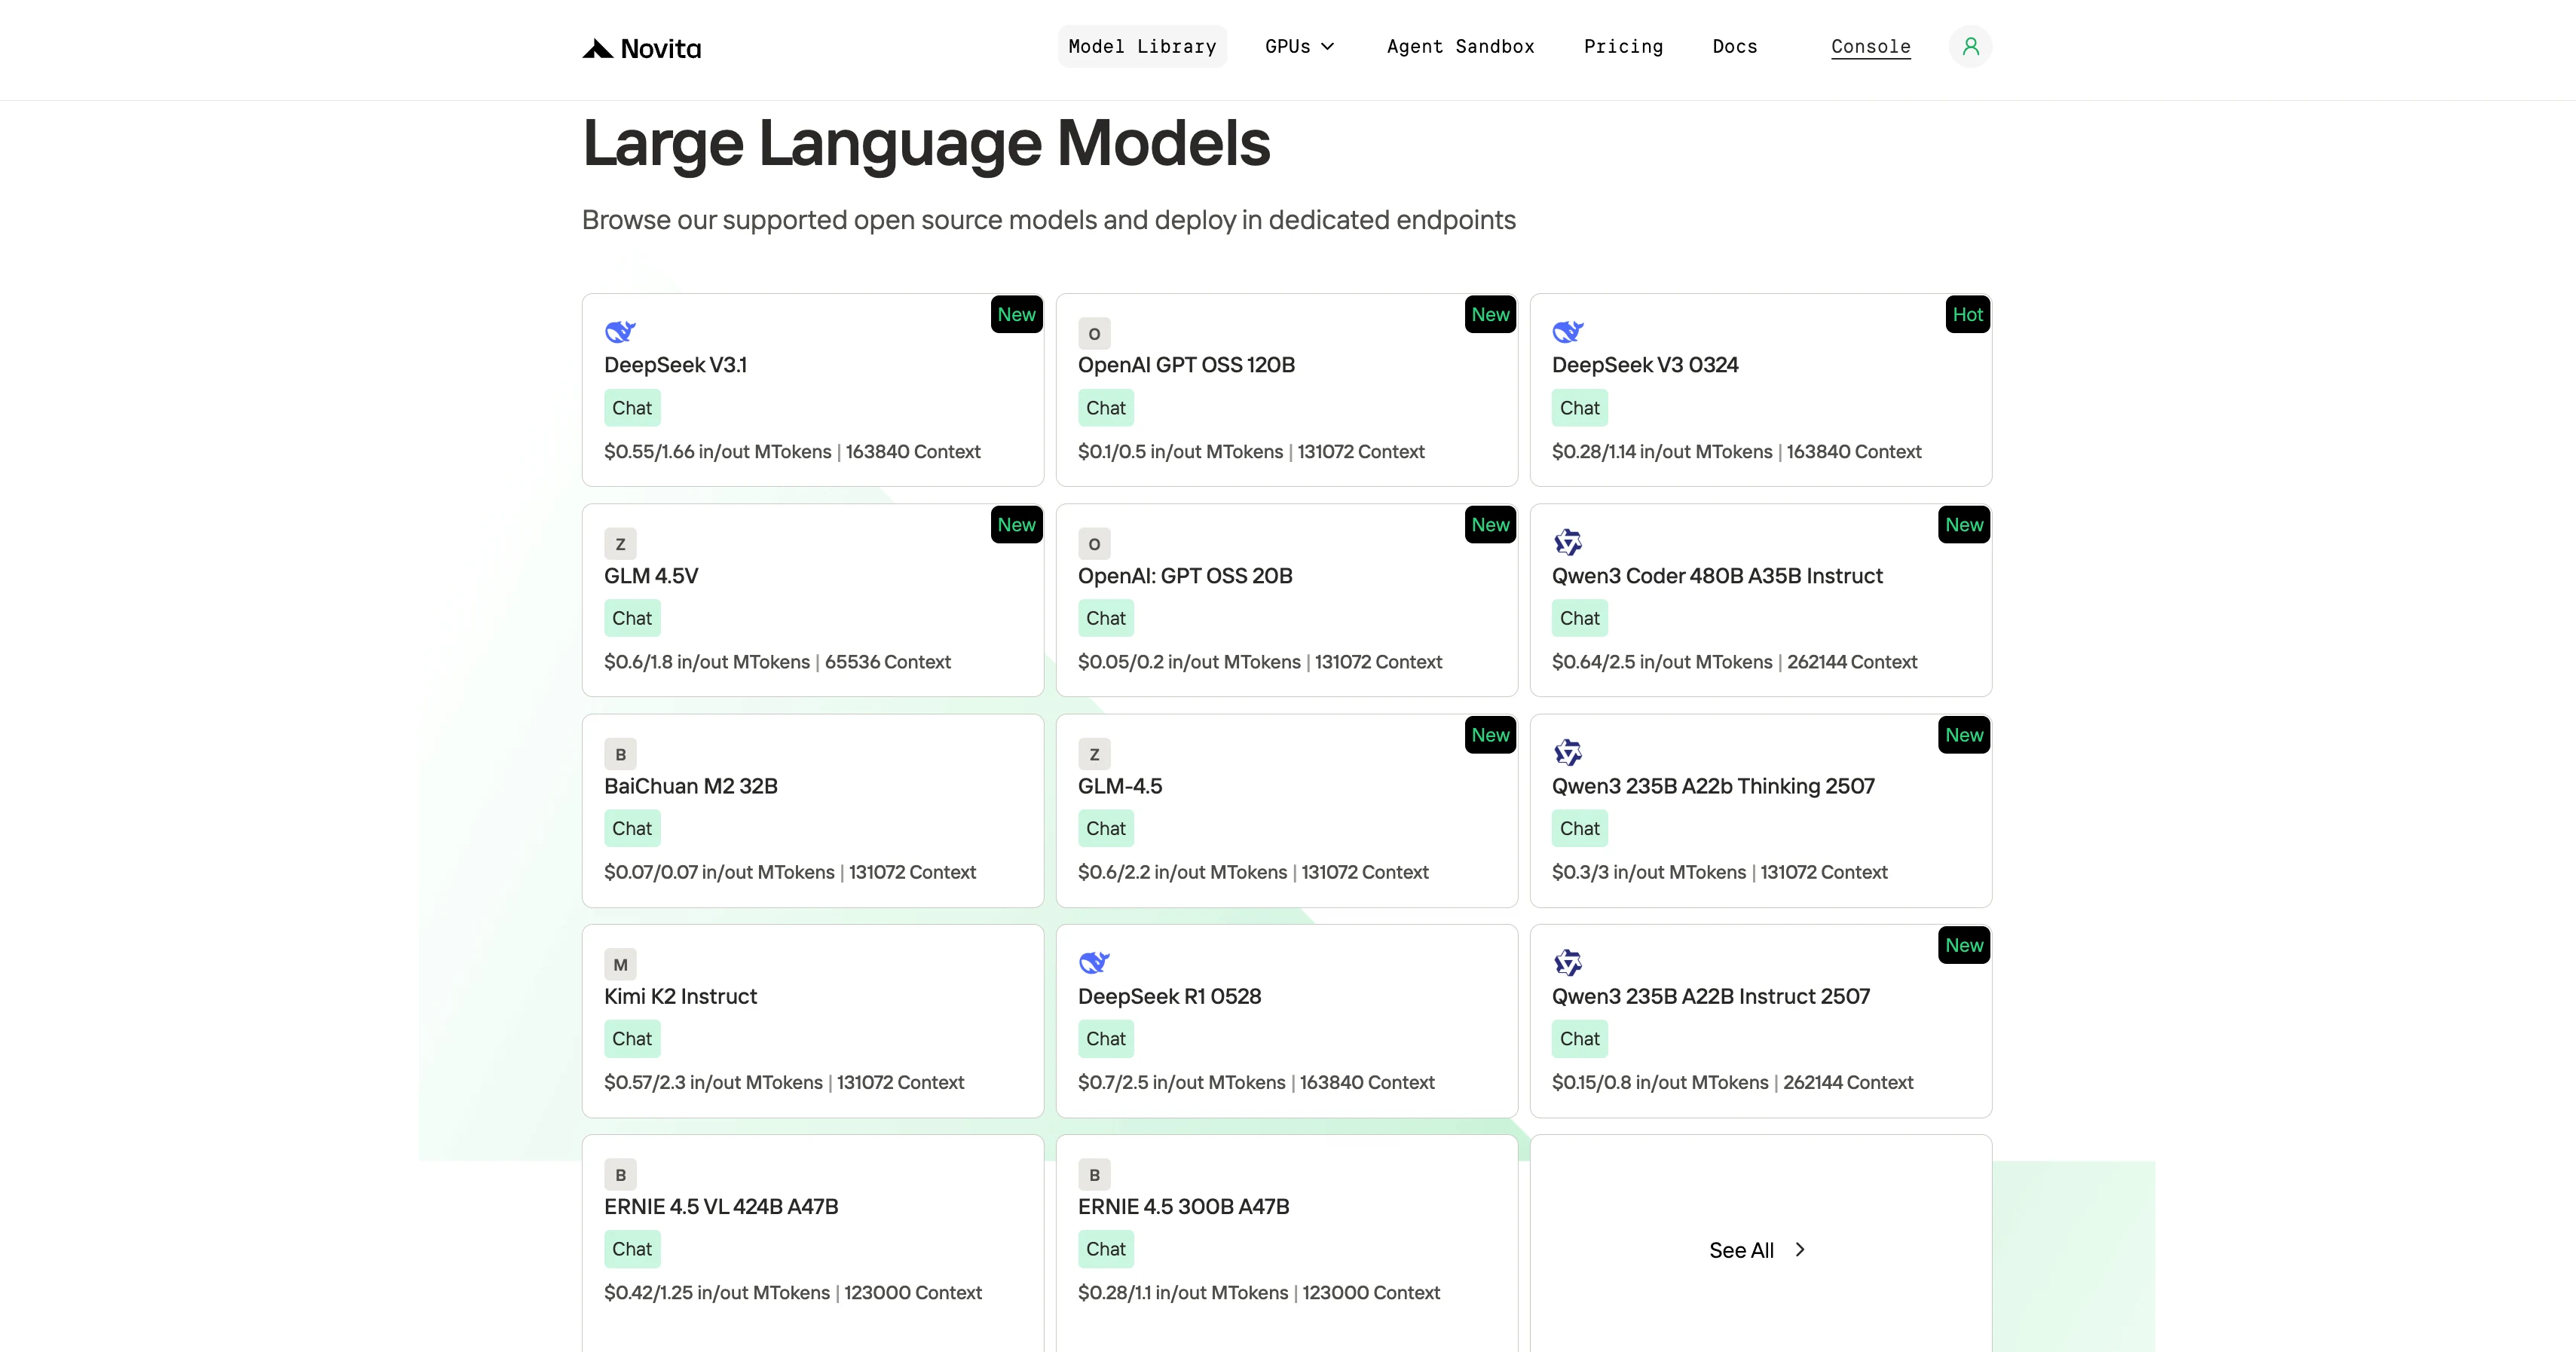Open ERNIE 4.5 300B A47B title

tap(1183, 1206)
